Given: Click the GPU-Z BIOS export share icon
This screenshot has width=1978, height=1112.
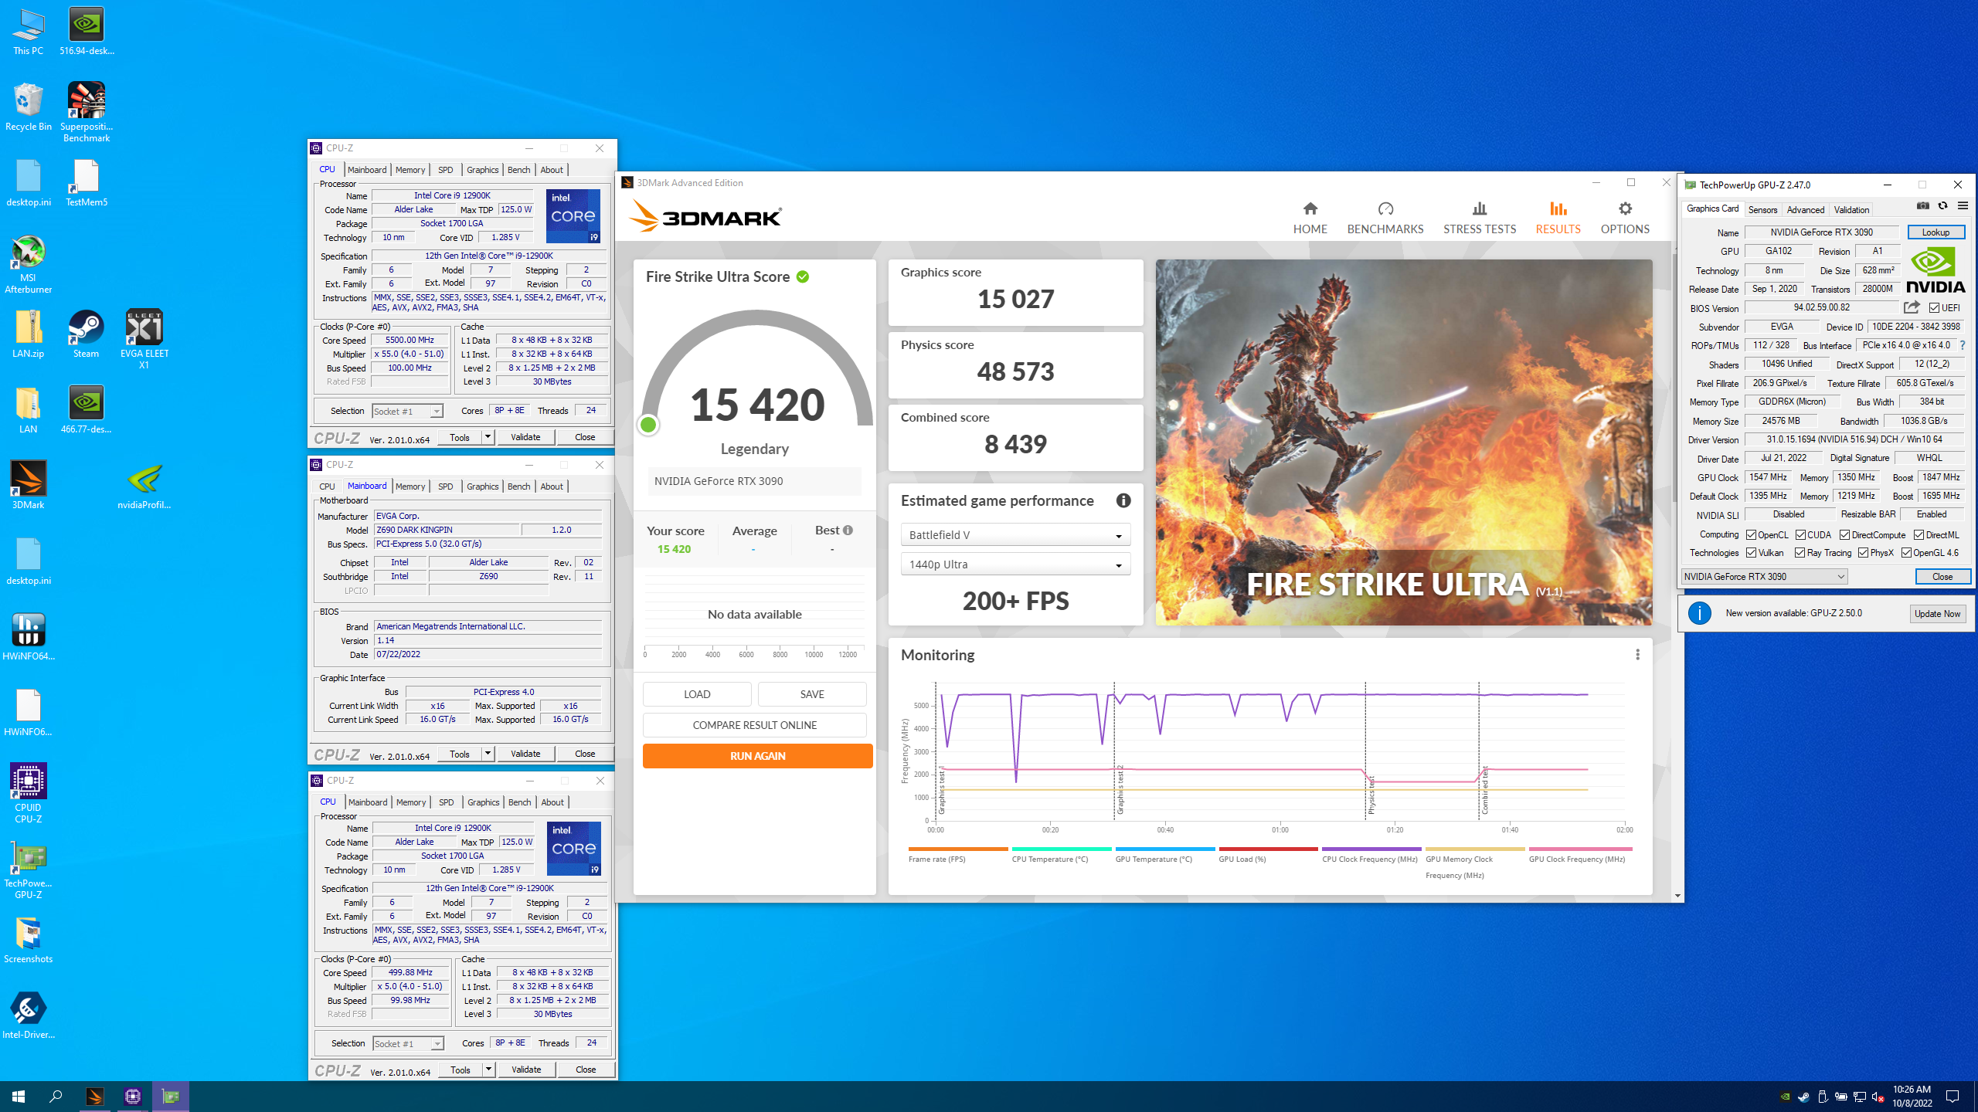Looking at the screenshot, I should click(x=1912, y=307).
